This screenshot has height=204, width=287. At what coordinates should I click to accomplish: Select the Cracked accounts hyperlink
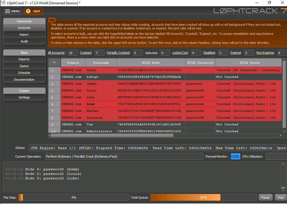(86, 53)
